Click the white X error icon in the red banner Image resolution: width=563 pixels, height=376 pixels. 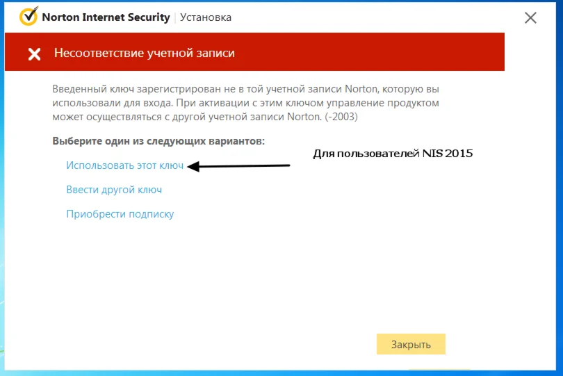click(x=34, y=54)
